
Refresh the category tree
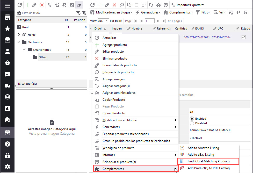pyautogui.click(x=20, y=5)
